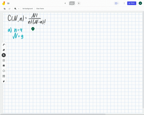Go to the next frame
This screenshot has height=115, width=144.
point(79,3)
